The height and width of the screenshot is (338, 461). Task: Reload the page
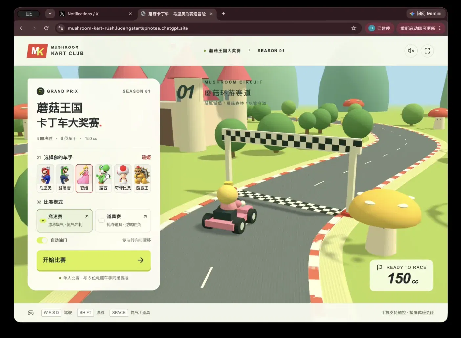(x=46, y=28)
